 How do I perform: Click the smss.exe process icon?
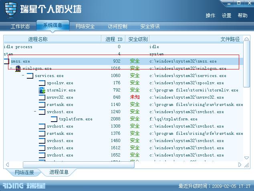[6, 61]
